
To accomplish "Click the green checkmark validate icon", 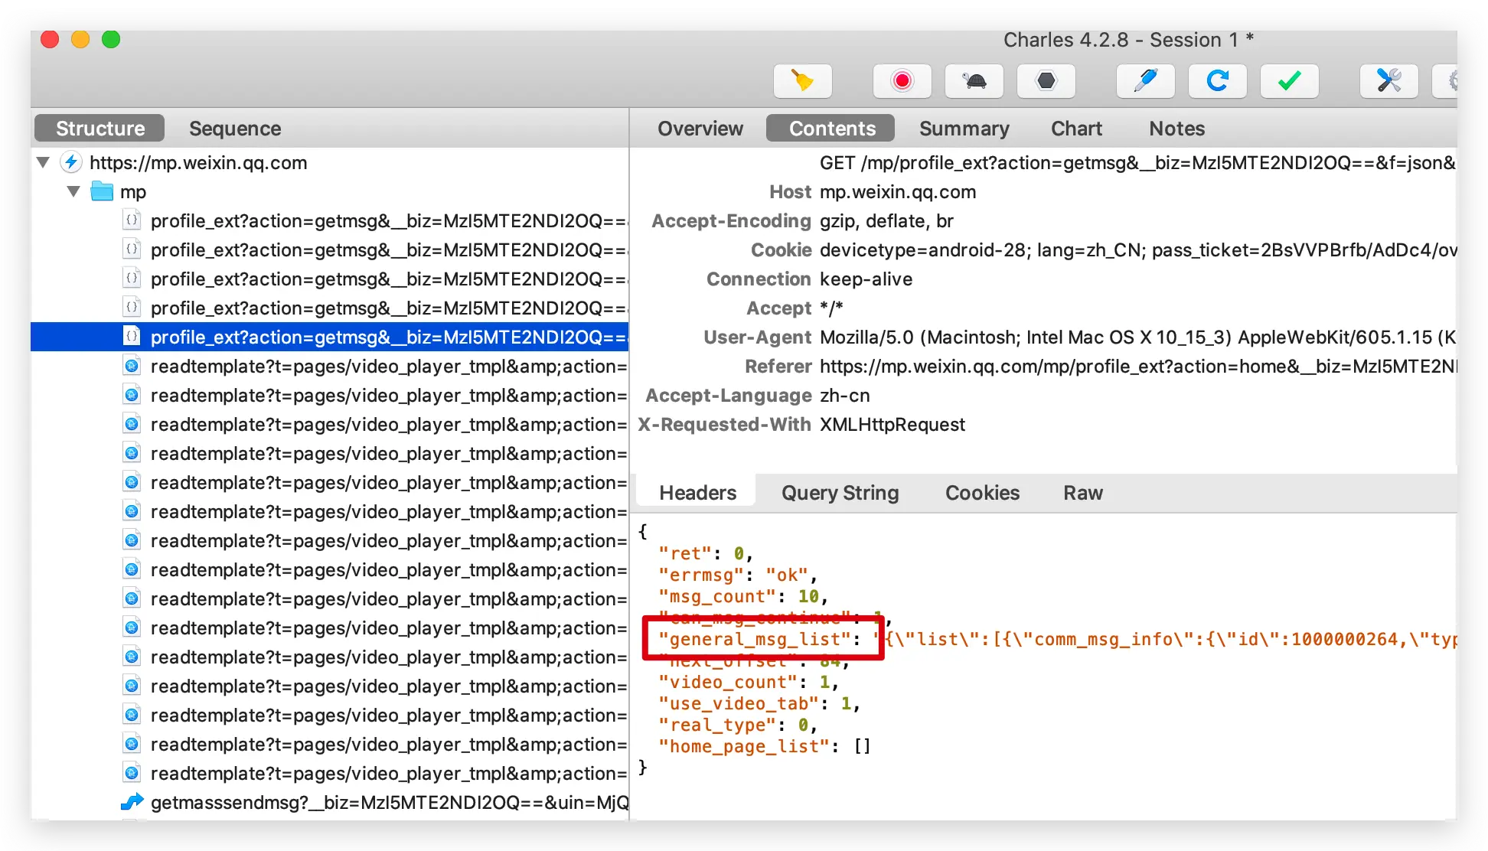I will 1289,80.
